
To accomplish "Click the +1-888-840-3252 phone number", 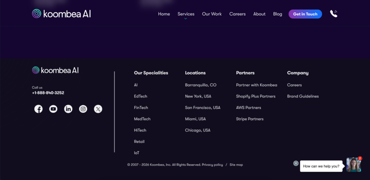I will 48,93.
